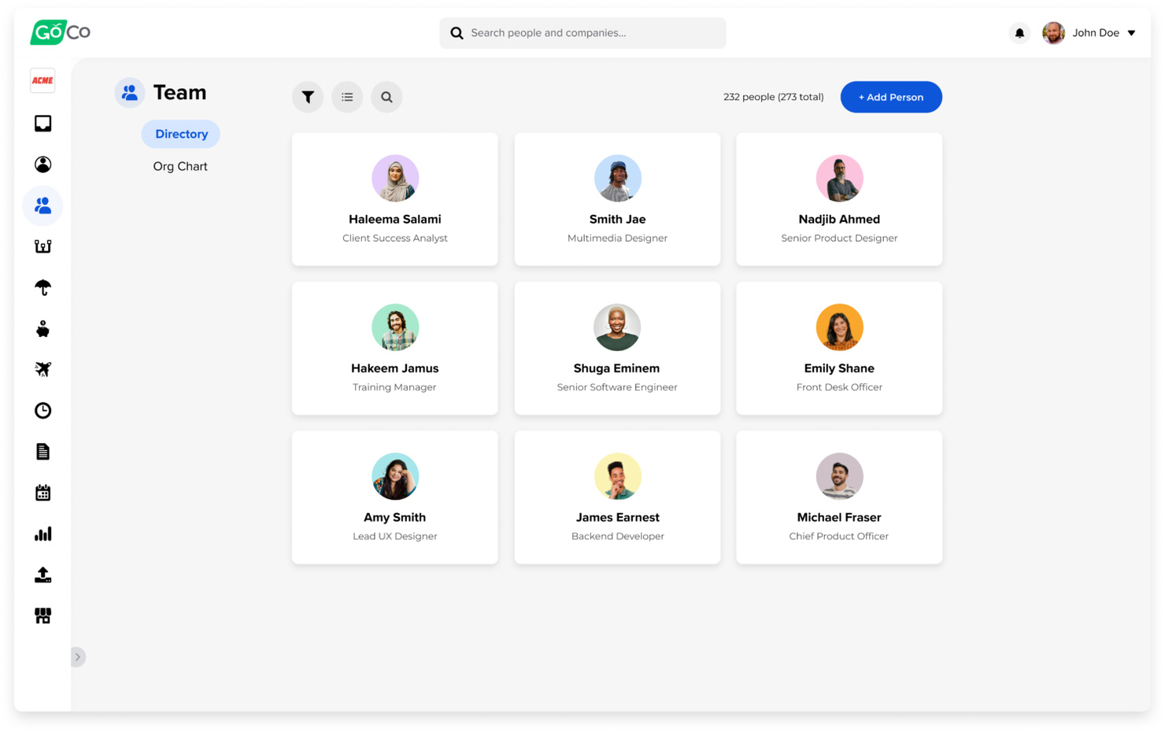Open the filter options funnel button
1165x732 pixels.
(308, 98)
